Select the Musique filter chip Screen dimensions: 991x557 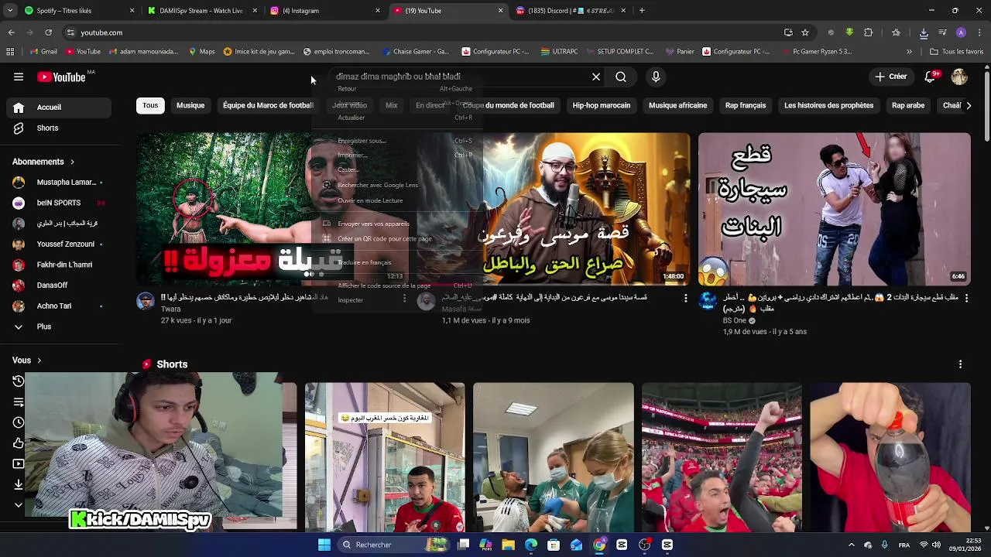(190, 105)
